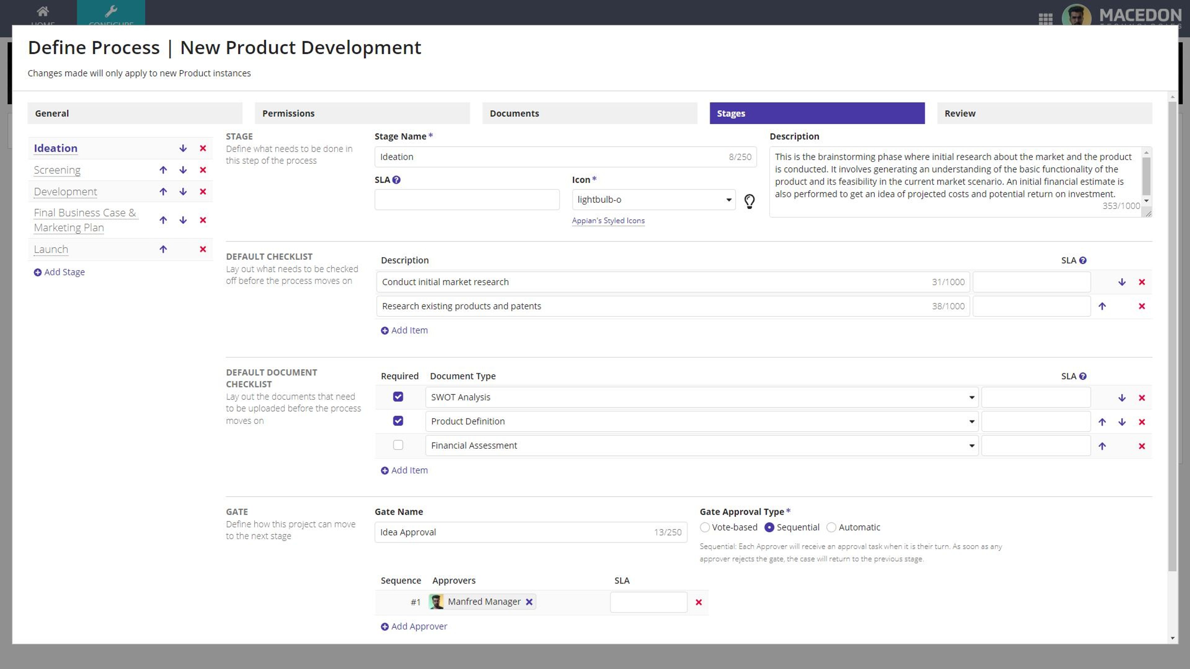Click the Gate Name input field

[x=531, y=532]
